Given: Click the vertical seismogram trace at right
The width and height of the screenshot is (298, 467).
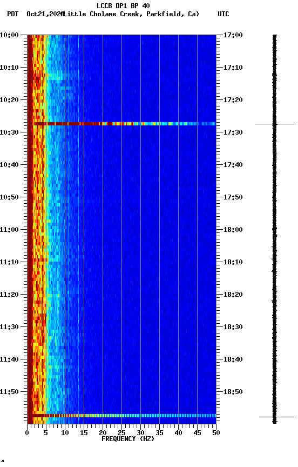Looking at the screenshot, I should [274, 229].
